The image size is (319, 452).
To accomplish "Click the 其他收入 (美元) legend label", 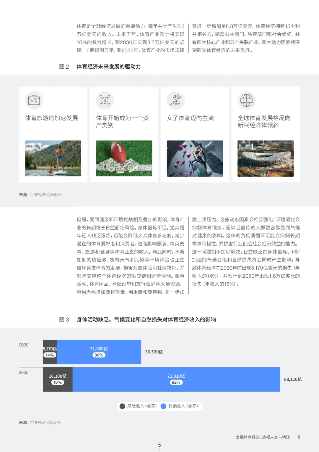I will [x=183, y=406].
